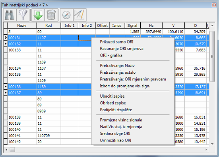The height and width of the screenshot is (157, 219).
Task: Choose Pretraživanje: ostalo
Action: [x=118, y=73]
